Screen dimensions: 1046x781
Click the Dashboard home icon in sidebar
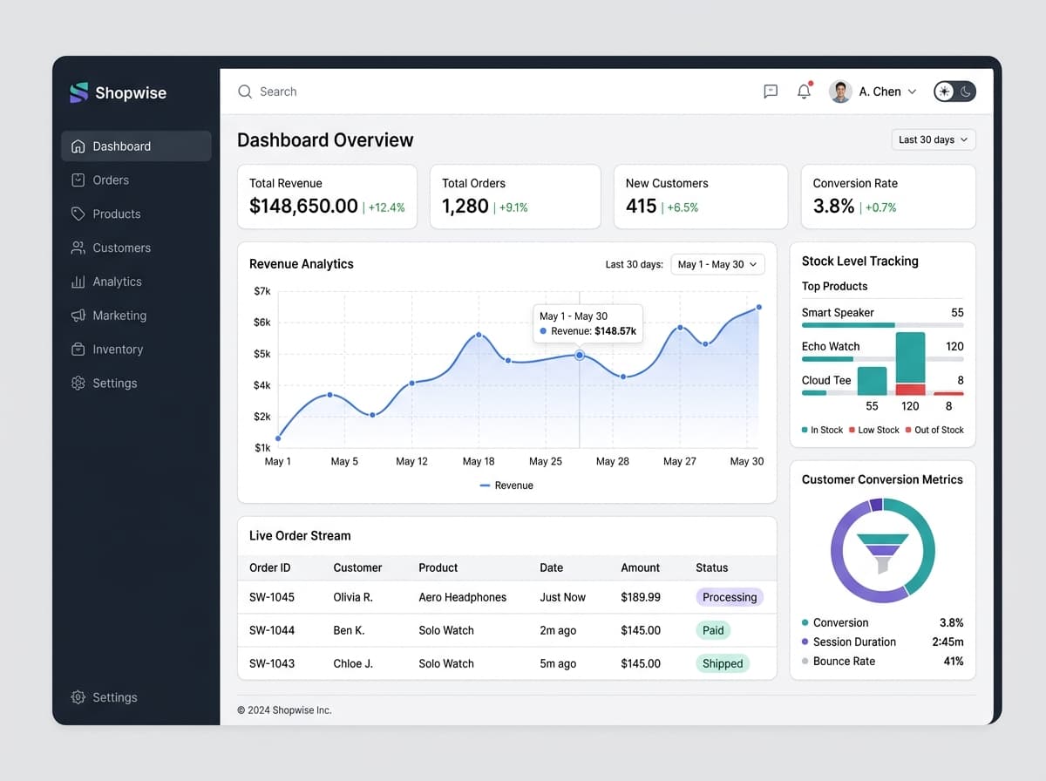pos(78,146)
